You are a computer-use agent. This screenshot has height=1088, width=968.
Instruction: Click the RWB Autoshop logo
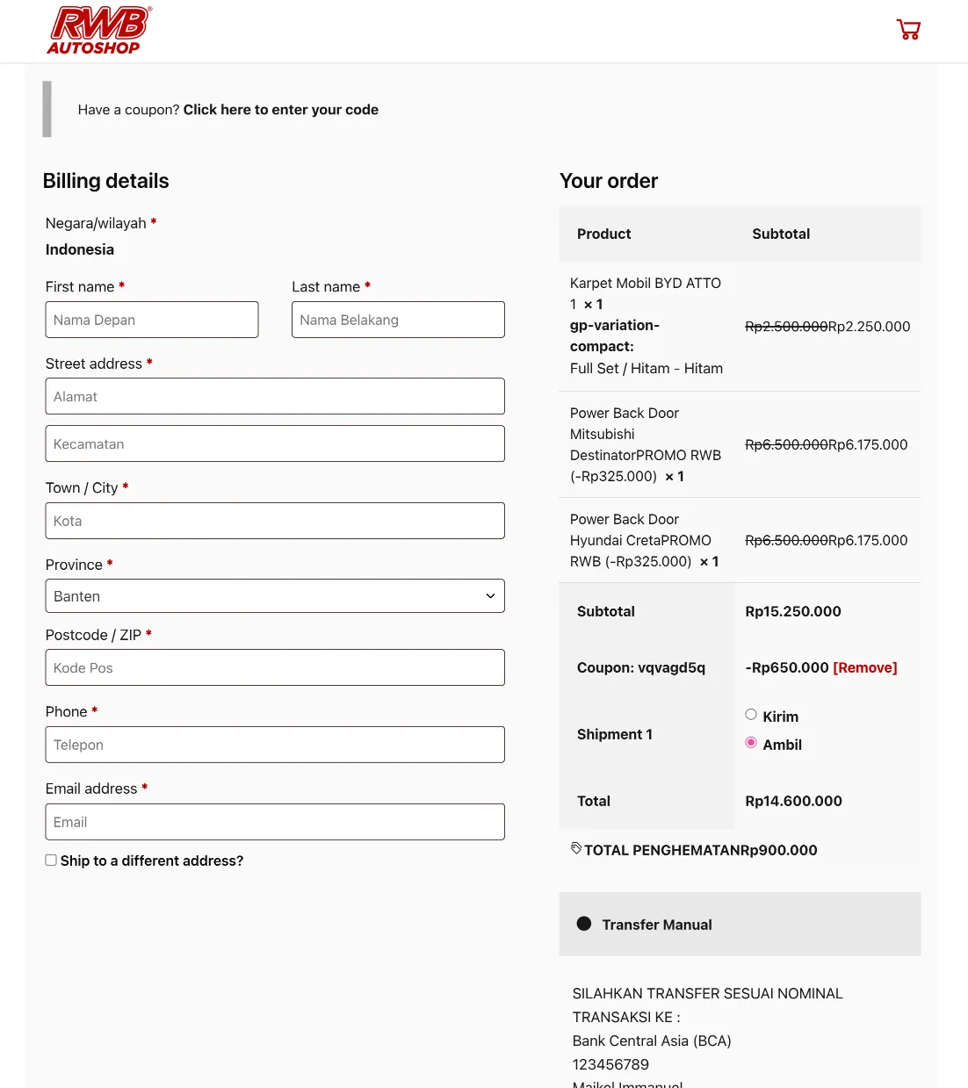pyautogui.click(x=98, y=29)
